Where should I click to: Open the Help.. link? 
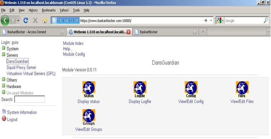coord(67,49)
